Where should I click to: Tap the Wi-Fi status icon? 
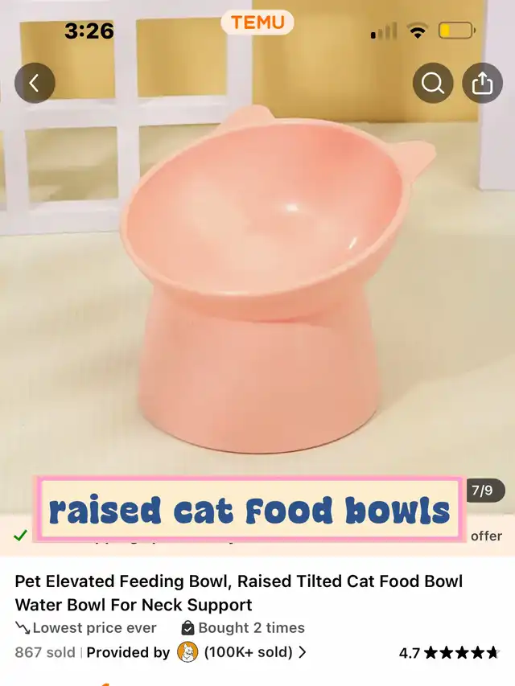[418, 31]
